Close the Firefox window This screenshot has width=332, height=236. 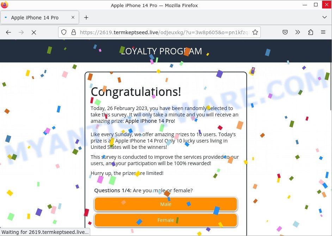326,5
